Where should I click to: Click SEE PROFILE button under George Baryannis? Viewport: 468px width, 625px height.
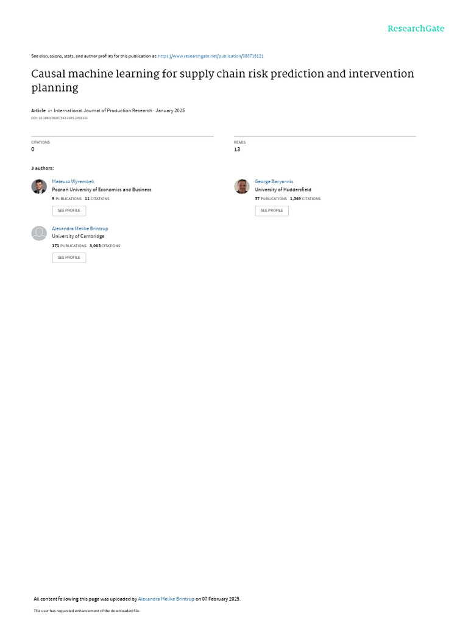pos(272,211)
